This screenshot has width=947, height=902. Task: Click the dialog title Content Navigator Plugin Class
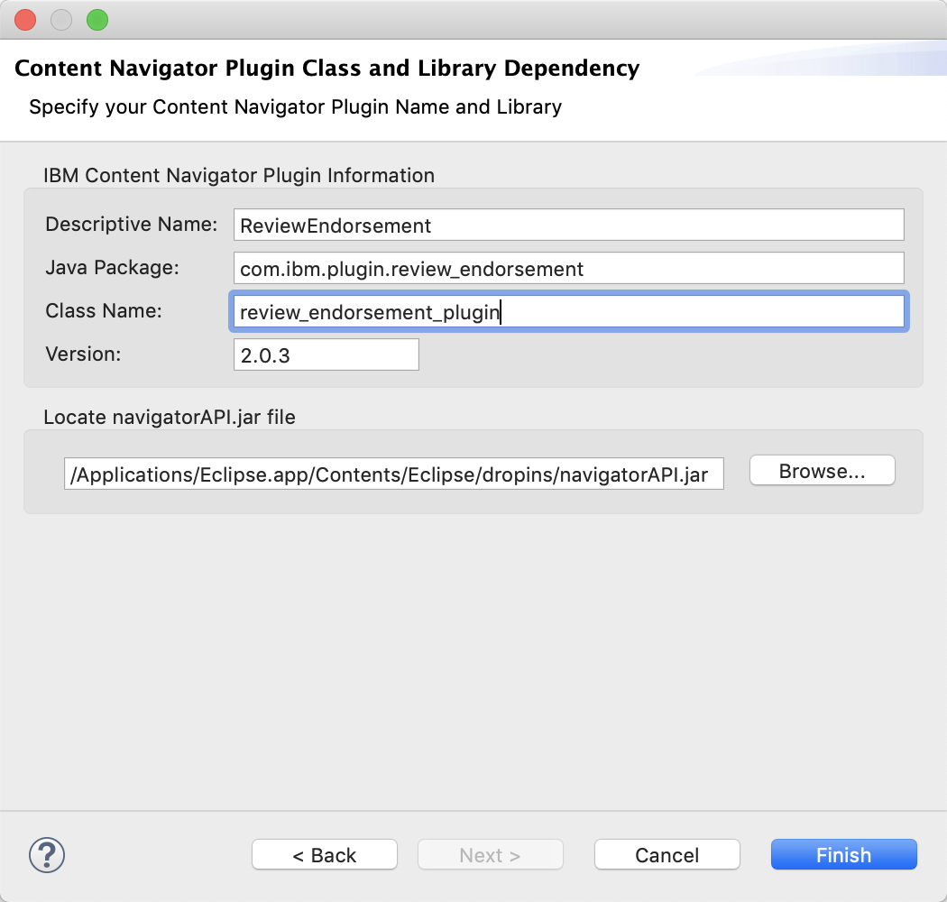click(x=328, y=68)
